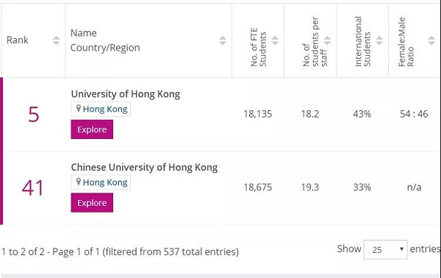Click location pin icon for Chinese University
The image size is (441, 278).
click(79, 182)
